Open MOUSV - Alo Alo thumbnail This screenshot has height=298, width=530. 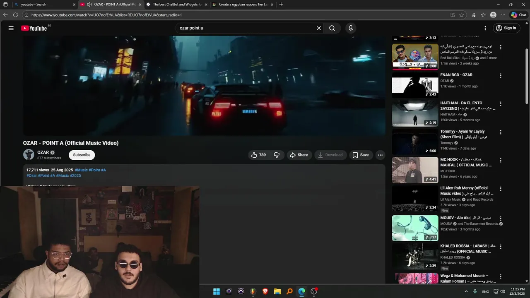[415, 228]
